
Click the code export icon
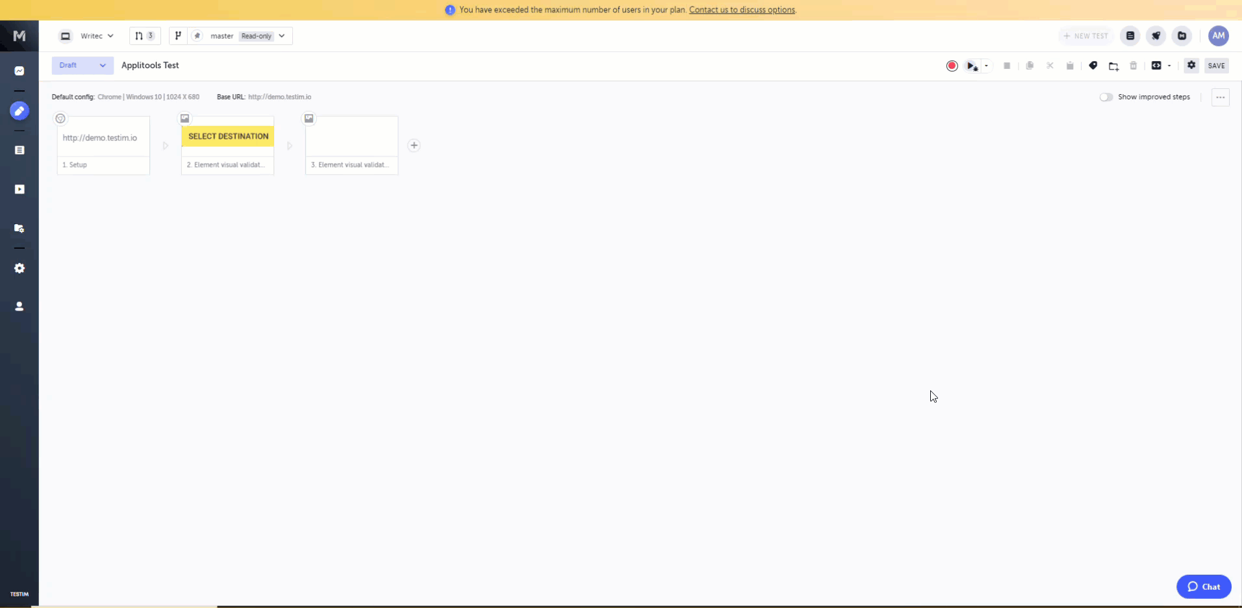pos(1156,66)
